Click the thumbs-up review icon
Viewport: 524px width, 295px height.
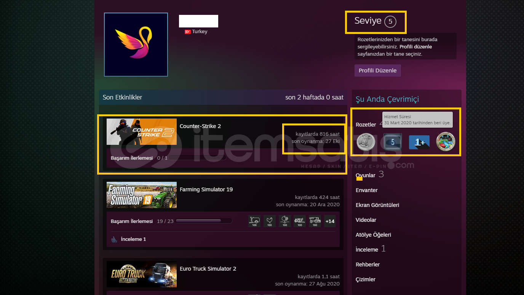tap(114, 239)
